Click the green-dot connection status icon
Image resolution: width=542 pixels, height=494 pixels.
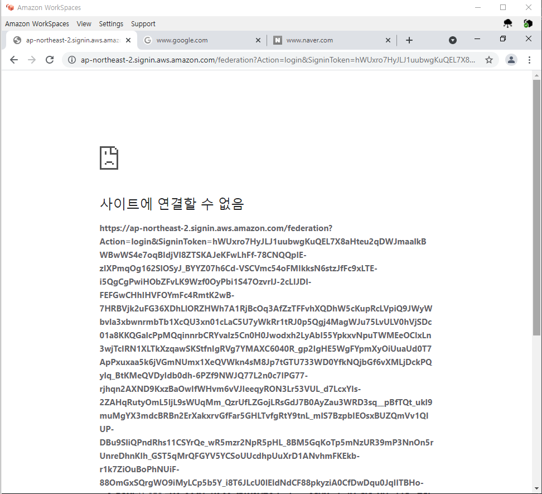[528, 23]
